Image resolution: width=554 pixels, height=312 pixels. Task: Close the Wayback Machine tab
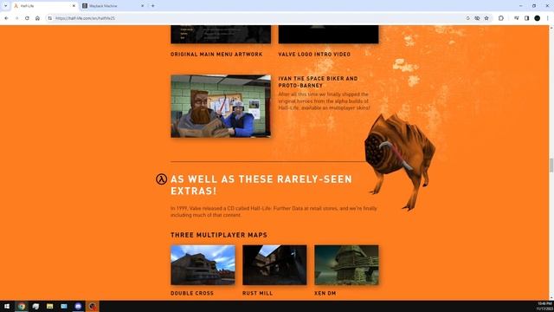[142, 6]
